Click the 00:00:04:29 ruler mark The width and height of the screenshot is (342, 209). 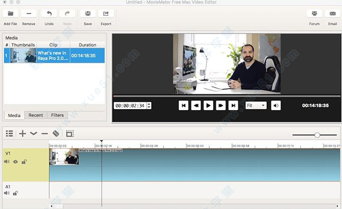pyautogui.click(x=149, y=146)
